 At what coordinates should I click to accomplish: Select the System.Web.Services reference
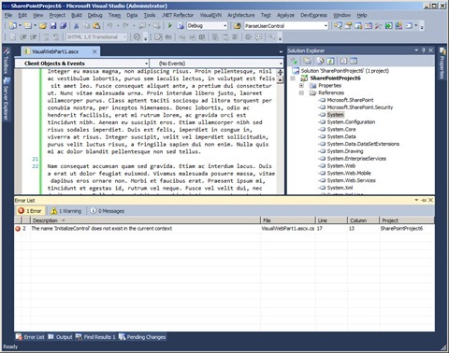(351, 180)
